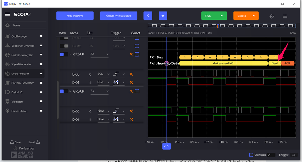Open the None role dropdown for second DIO0
This screenshot has width=302, height=162.
[103, 111]
